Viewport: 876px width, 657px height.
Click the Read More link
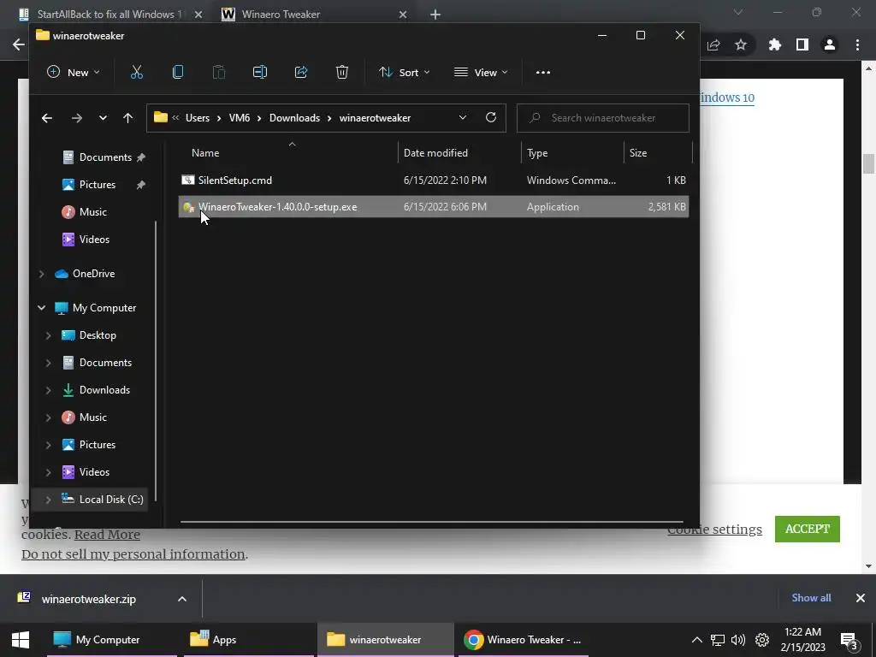[x=107, y=535]
